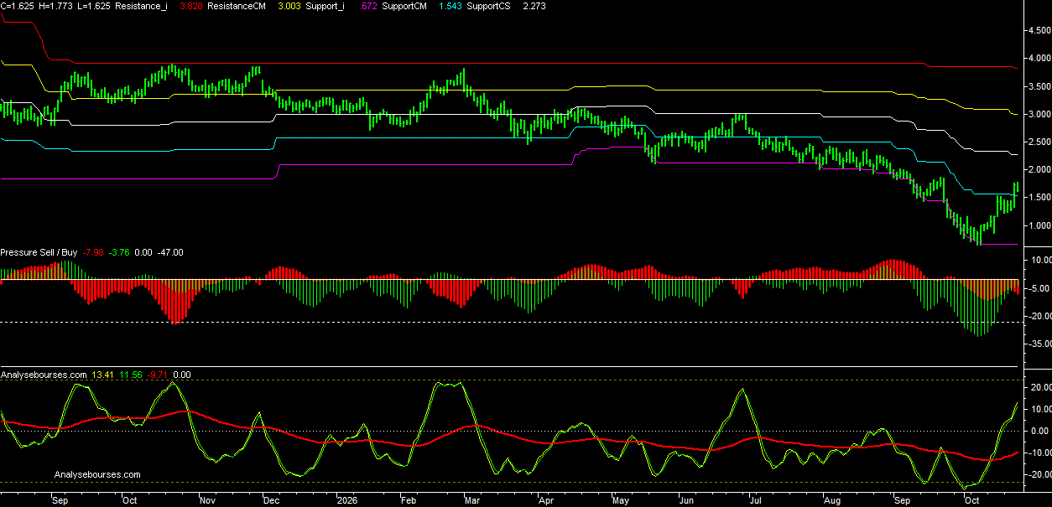Image resolution: width=1052 pixels, height=507 pixels.
Task: Click the 2.500 price axis label
Action: coord(1039,142)
